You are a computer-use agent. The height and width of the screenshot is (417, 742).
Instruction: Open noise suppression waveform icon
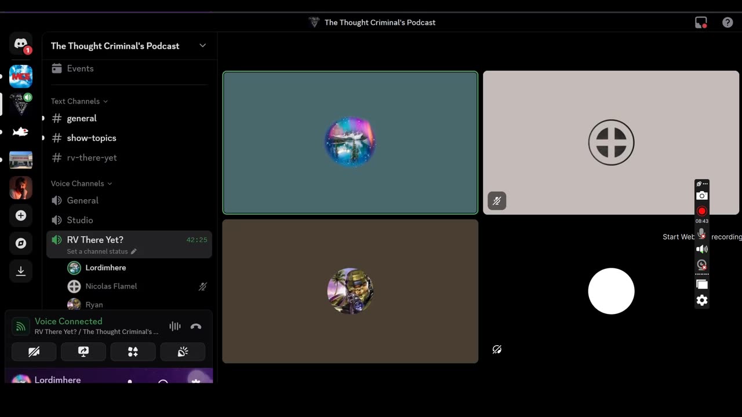coord(175,327)
